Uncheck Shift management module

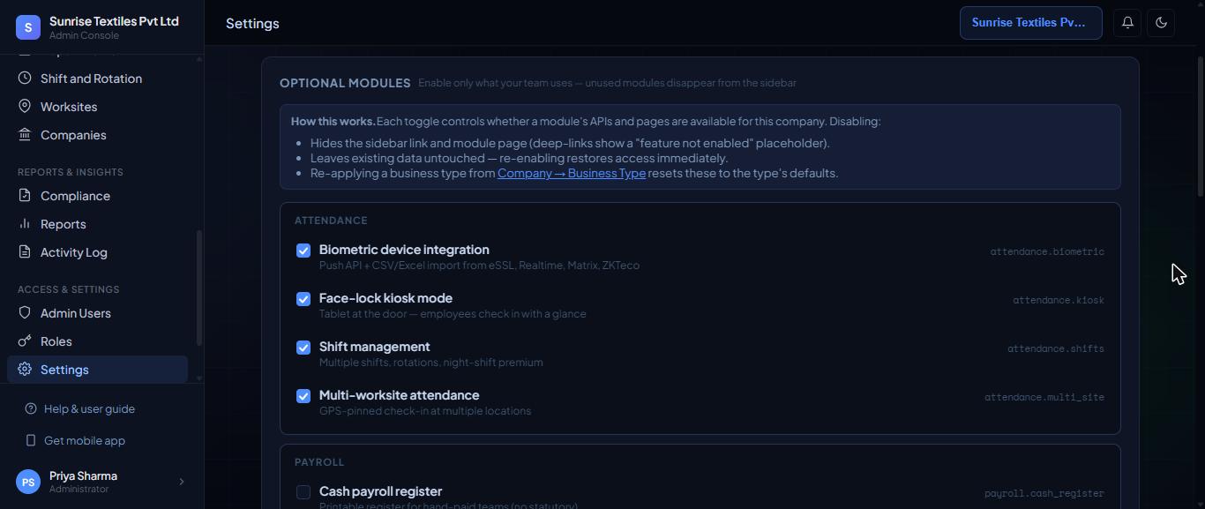tap(303, 348)
